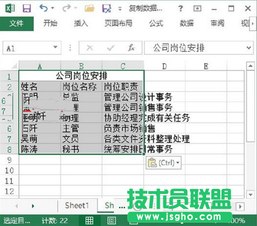Select row 1 header
Viewport: 257px width, 226px height.
coord(9,76)
